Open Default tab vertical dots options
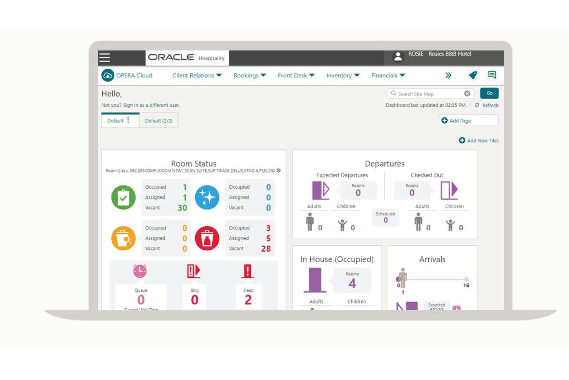The image size is (569, 380). click(128, 120)
